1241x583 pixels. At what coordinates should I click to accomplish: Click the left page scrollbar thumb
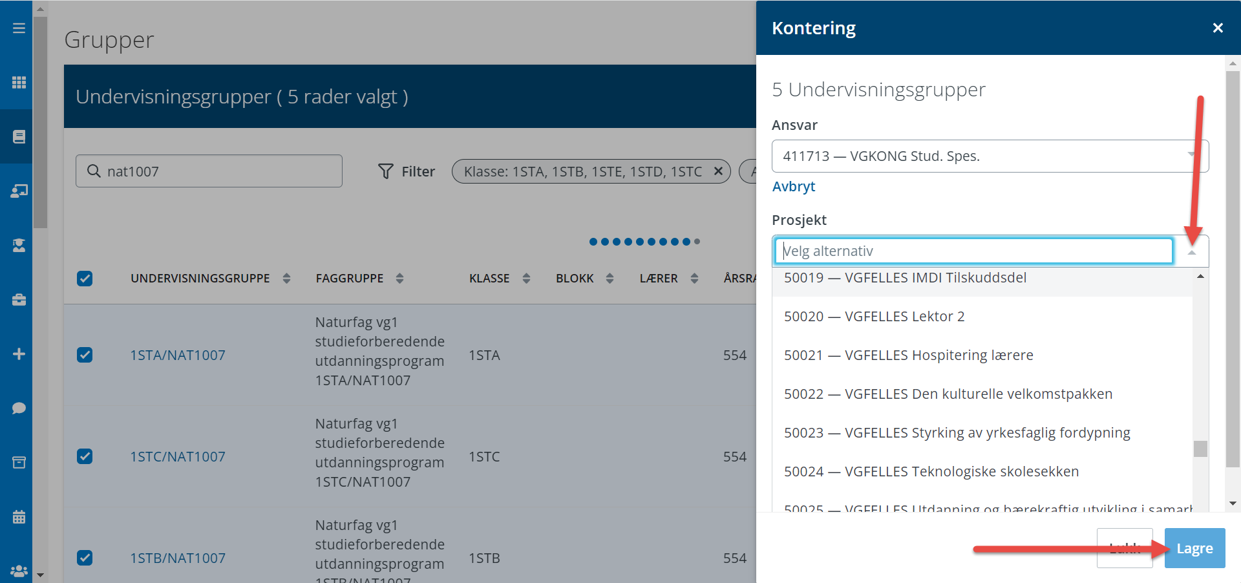point(40,123)
